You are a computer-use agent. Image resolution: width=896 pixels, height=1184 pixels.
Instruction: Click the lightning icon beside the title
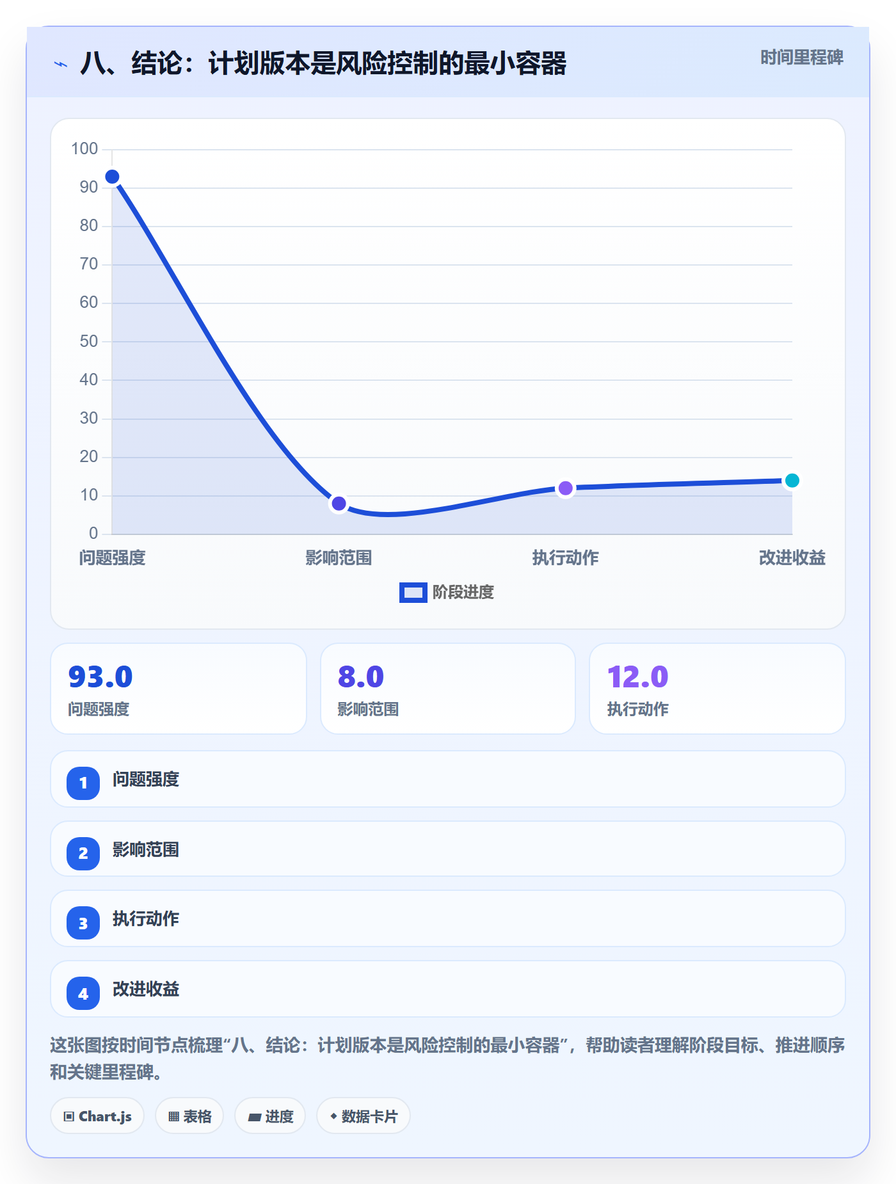(61, 64)
